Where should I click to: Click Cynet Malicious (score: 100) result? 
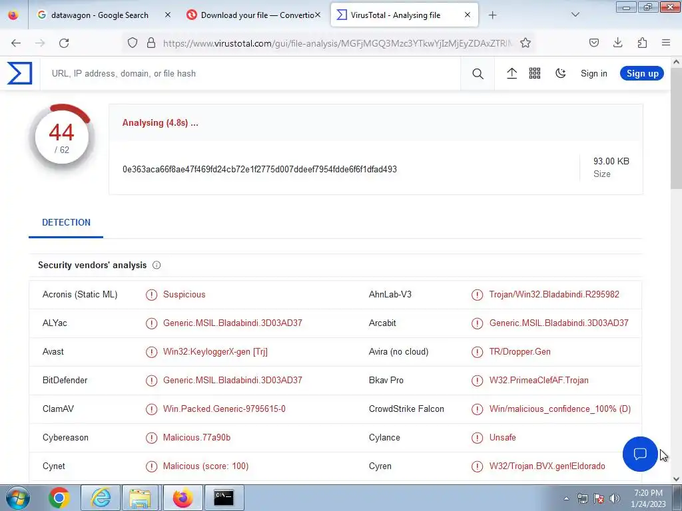(206, 466)
